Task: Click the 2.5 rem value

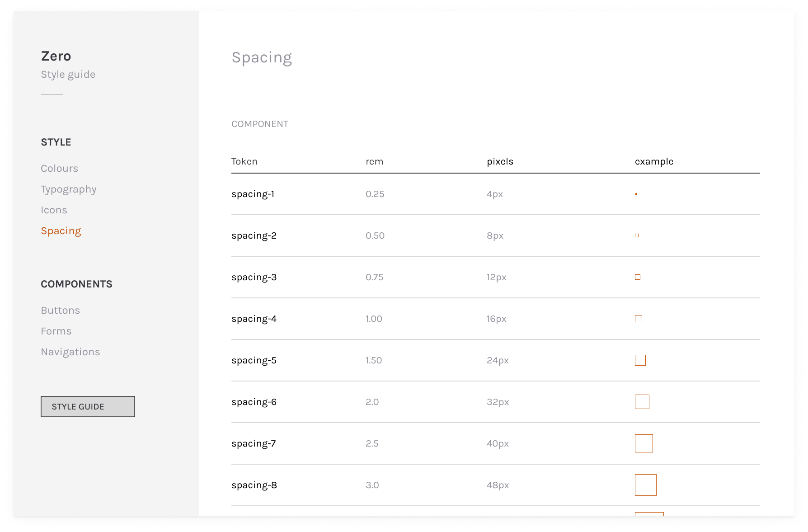Action: click(x=372, y=444)
